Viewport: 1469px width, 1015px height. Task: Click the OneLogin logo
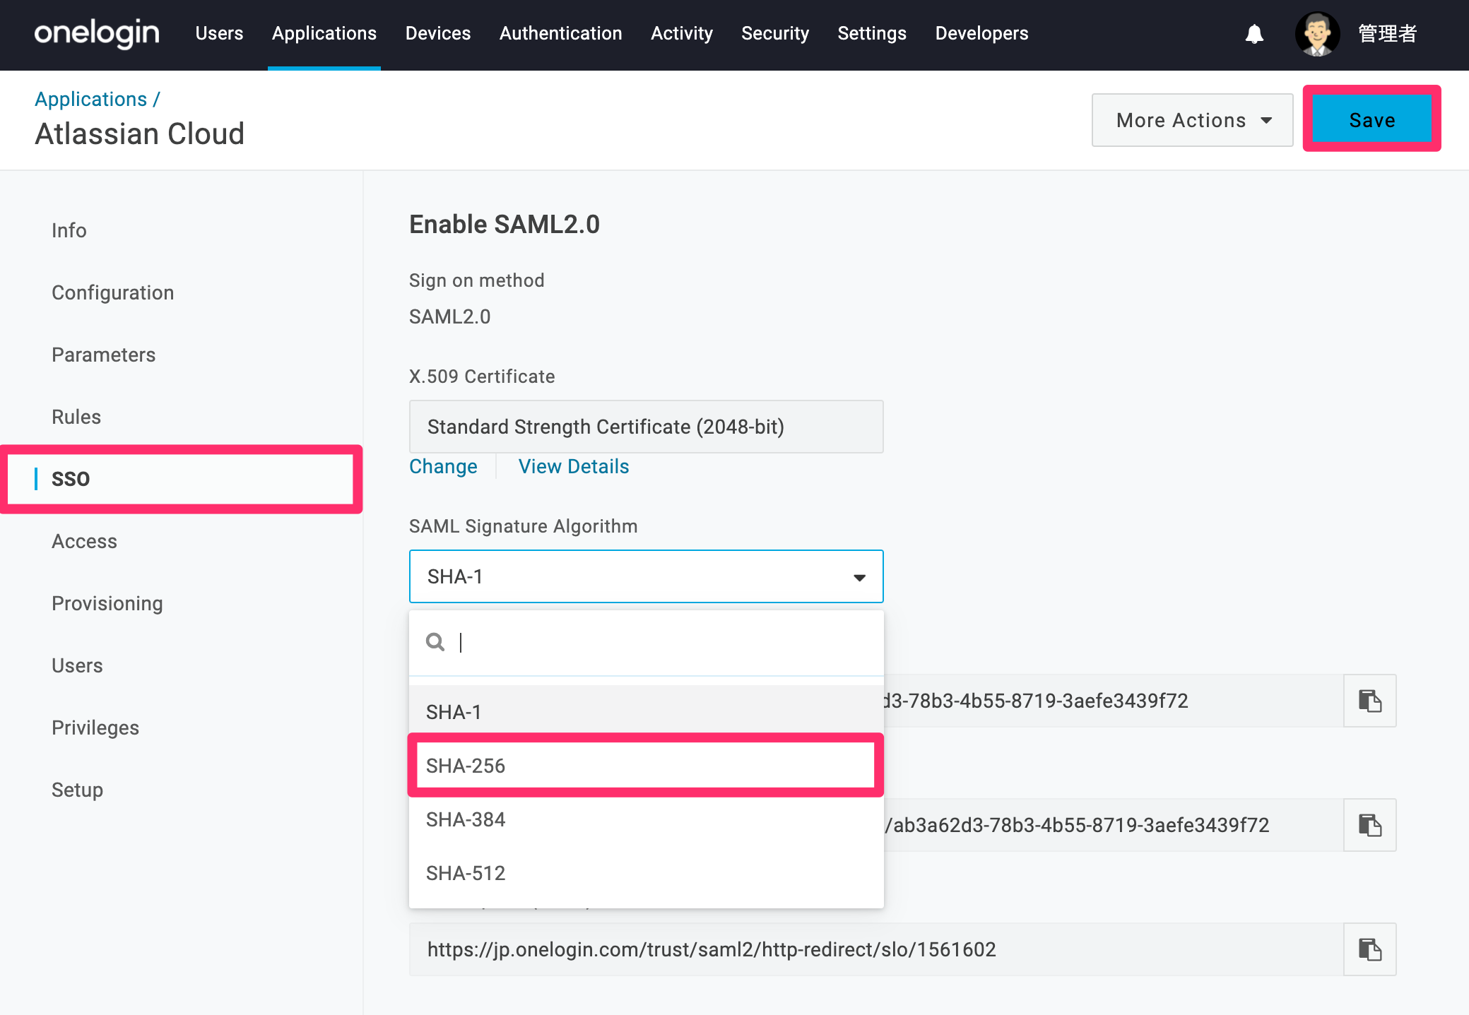(x=97, y=33)
